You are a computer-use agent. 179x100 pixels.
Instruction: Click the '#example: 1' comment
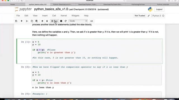pyautogui.click(x=40, y=94)
